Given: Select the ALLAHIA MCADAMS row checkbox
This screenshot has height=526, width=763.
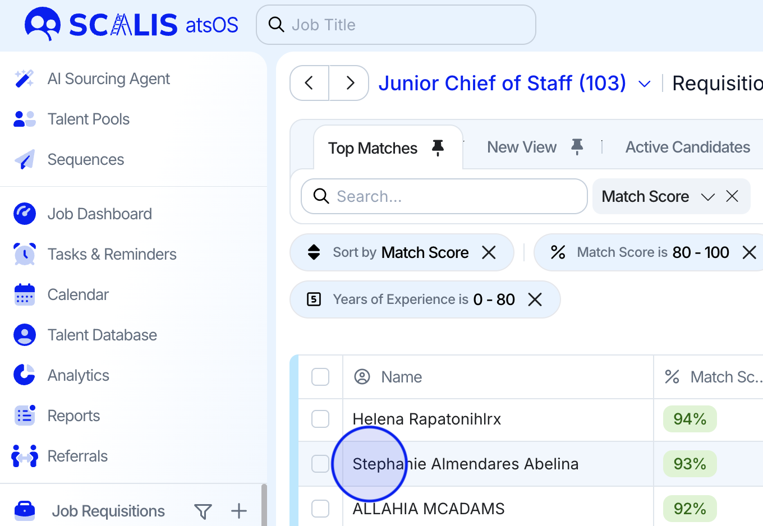Looking at the screenshot, I should coord(320,509).
